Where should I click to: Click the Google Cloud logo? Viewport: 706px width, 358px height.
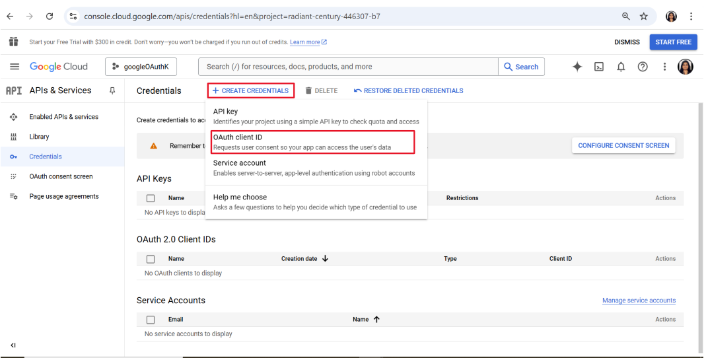click(x=59, y=67)
